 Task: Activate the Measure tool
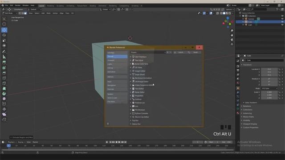point(4,57)
